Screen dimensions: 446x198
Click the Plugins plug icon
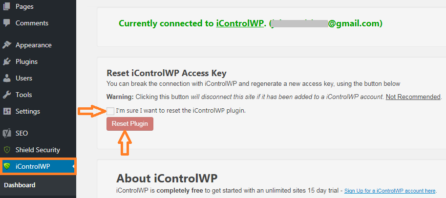[x=6, y=61]
